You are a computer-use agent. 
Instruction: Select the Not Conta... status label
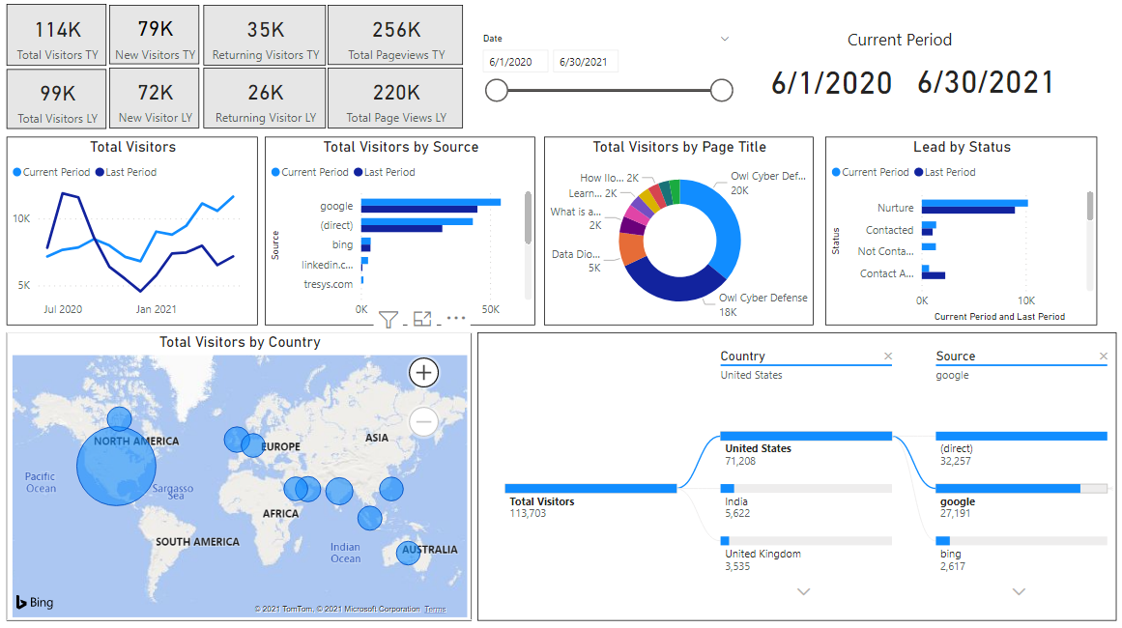886,252
